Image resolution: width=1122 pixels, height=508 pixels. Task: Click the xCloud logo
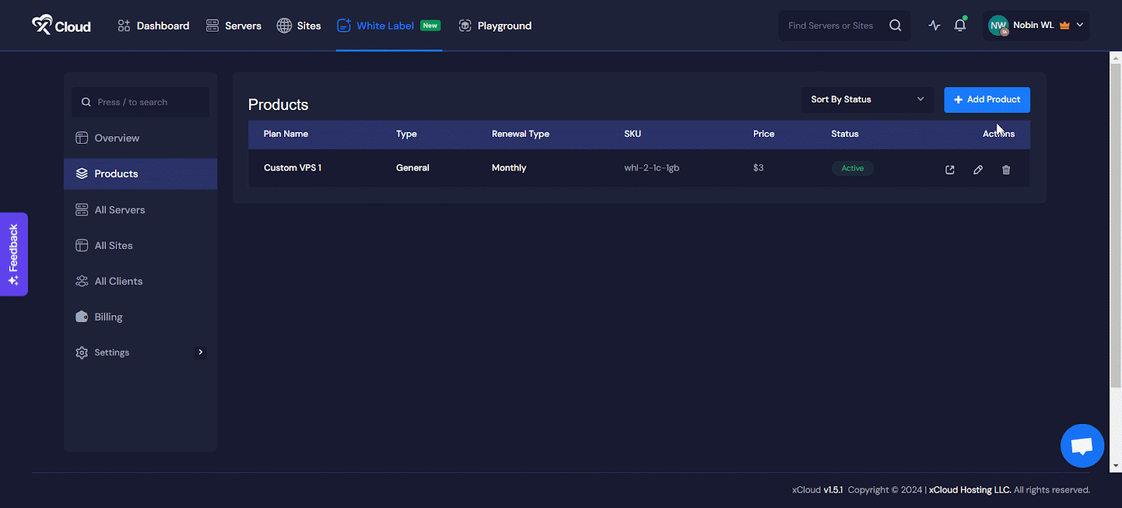62,25
